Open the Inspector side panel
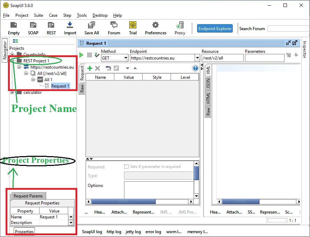Viewport: 310px width, 237px height. coord(304,49)
